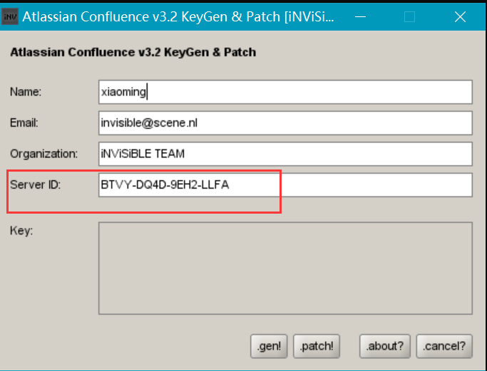The width and height of the screenshot is (487, 371).
Task: Focus the Name field containing xiaoming
Action: [285, 92]
